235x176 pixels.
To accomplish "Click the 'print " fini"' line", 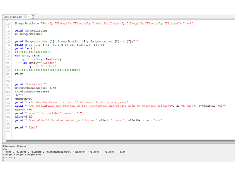I will click(x=26, y=128).
